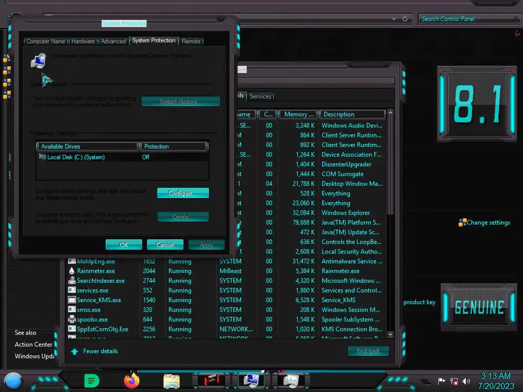Click the Protection column header
523x392 pixels.
tap(174, 146)
